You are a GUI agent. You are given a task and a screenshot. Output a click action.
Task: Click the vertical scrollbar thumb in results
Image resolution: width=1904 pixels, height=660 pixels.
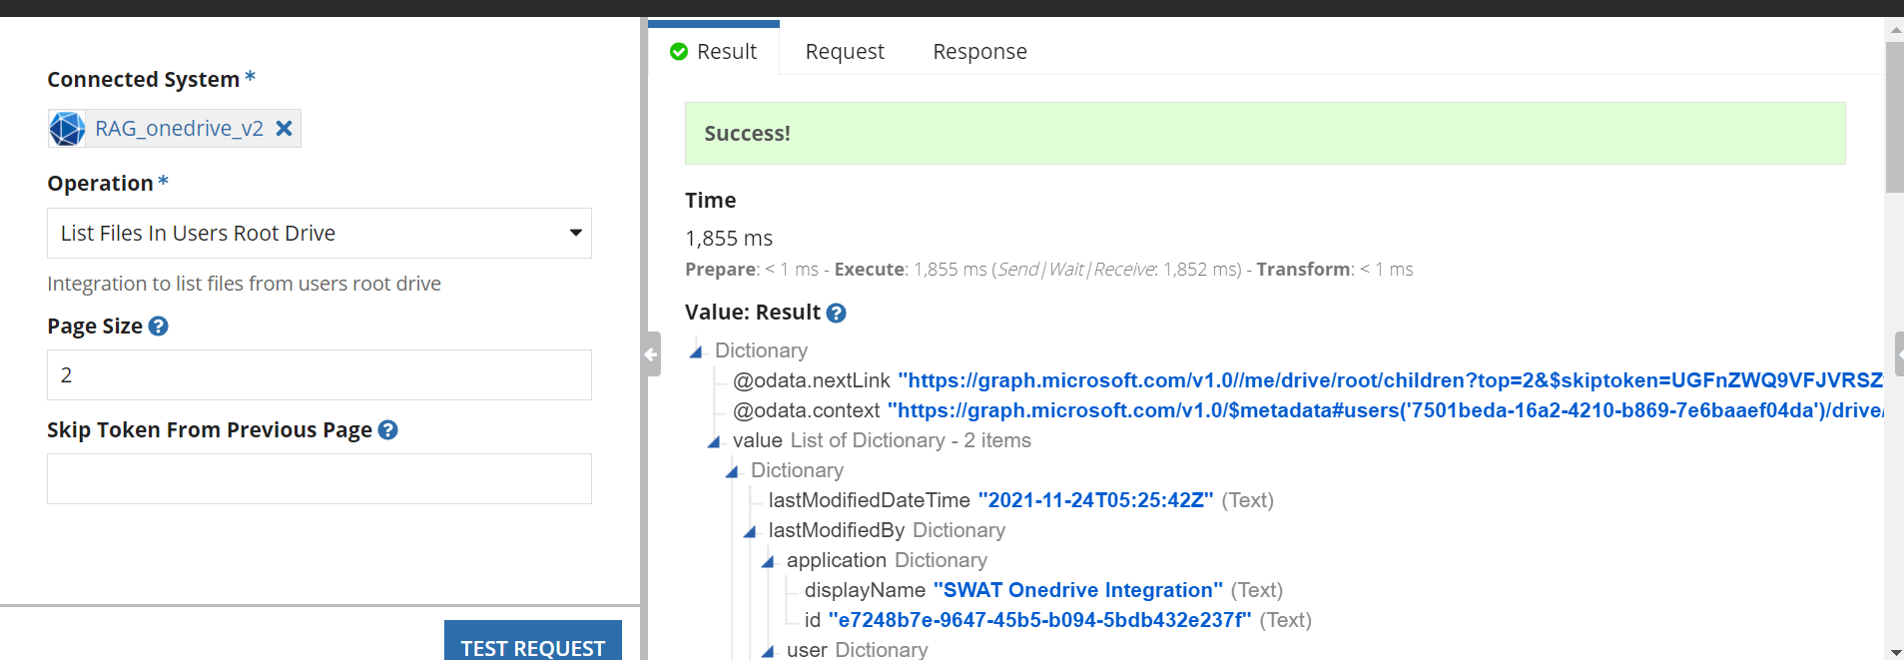(x=1894, y=117)
